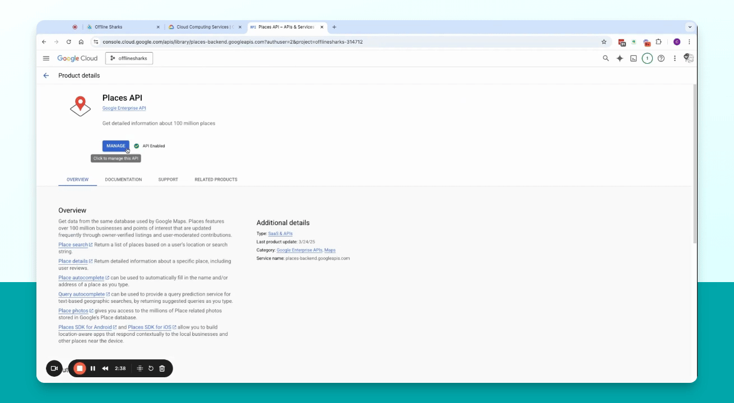Open the purple Chrome profile icon
This screenshot has height=403, width=734.
point(677,42)
